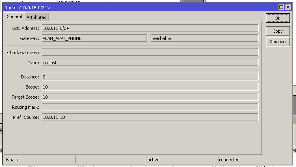Click the 'dynamic' status bar entry
This screenshot has height=167, width=296.
click(39, 160)
